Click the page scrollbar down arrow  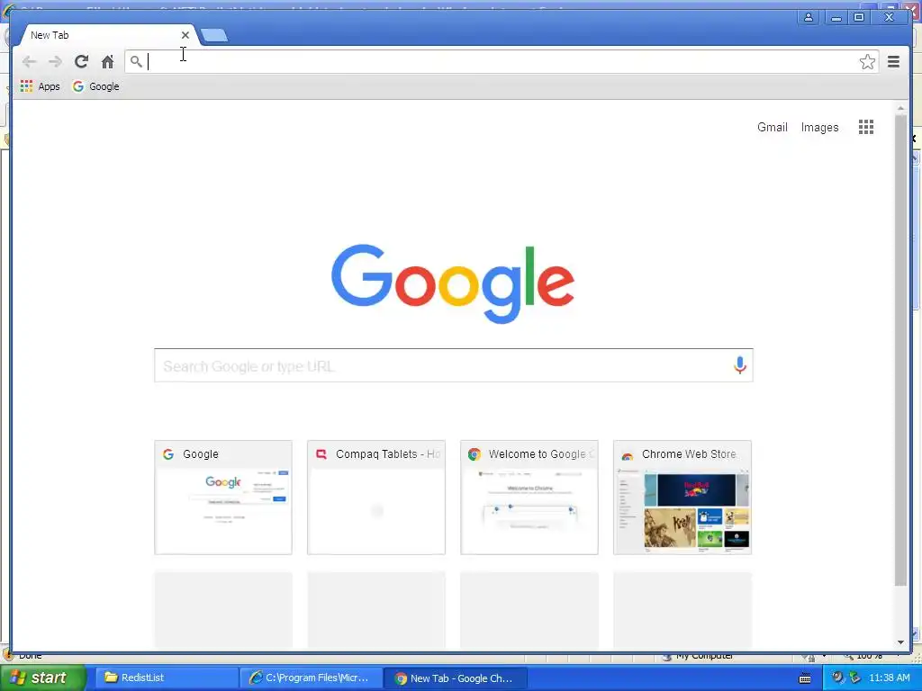point(900,642)
